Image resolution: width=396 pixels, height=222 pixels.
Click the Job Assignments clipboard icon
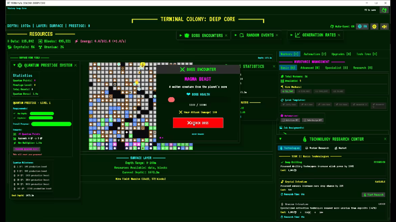[x=281, y=128]
